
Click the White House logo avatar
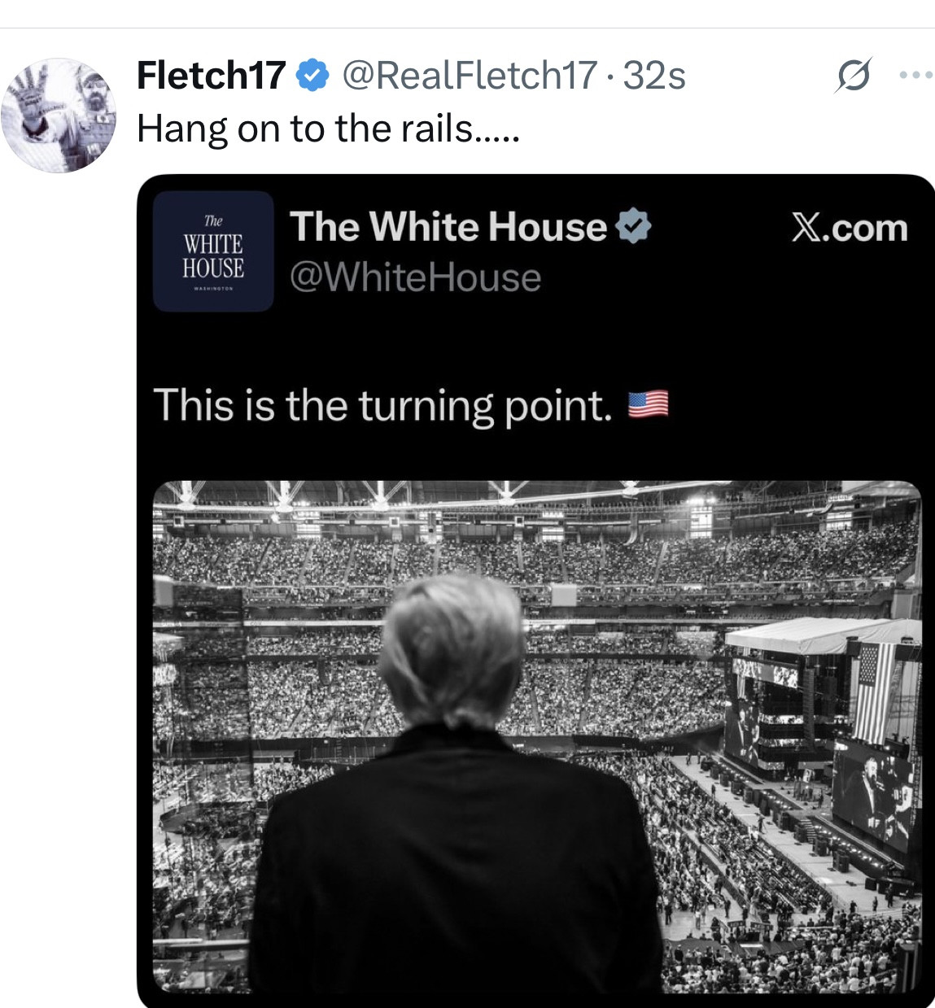[213, 251]
